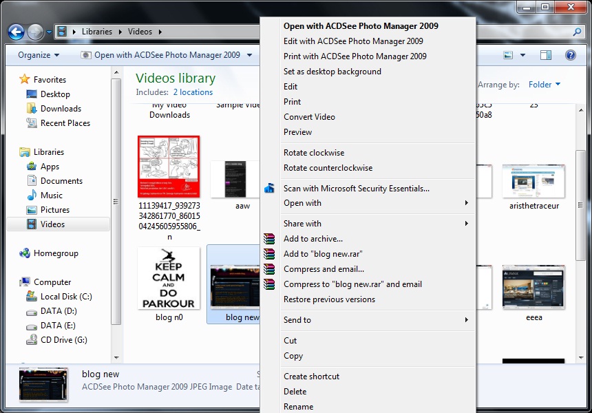592x413 pixels.
Task: Choose Rotate counterclockwise
Action: point(328,168)
